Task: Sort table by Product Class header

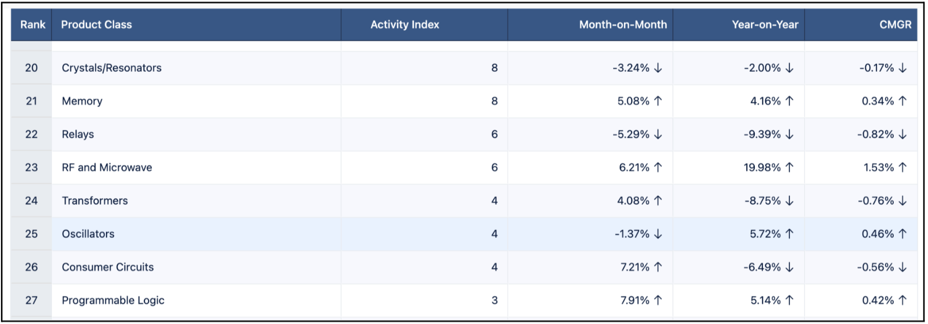Action: tap(96, 24)
